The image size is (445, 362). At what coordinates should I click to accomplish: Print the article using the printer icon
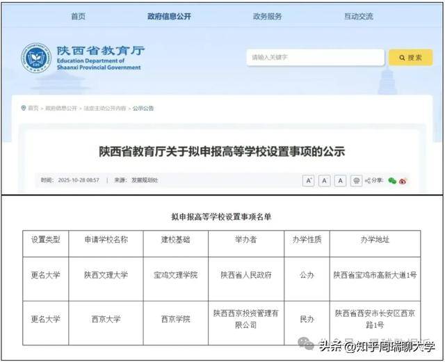click(x=357, y=180)
